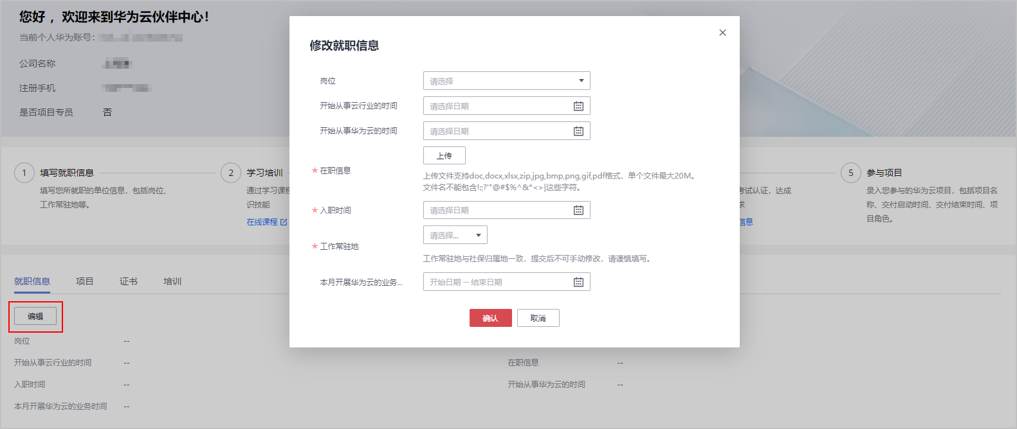This screenshot has height=429, width=1017.
Task: Select step 5 circle 参与项目
Action: point(851,173)
